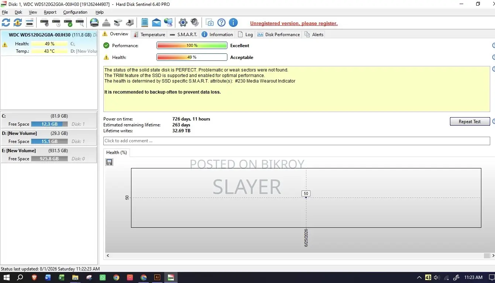
Task: Switch to the Alerts tab
Action: (x=314, y=35)
